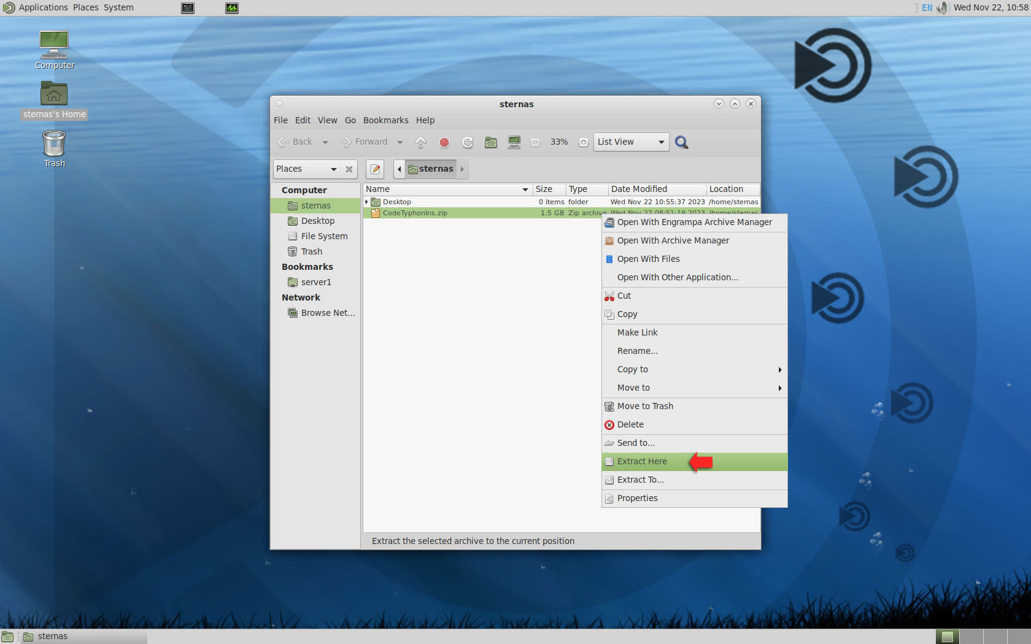Viewport: 1031px width, 644px height.
Task: Expand the Desktop folder row
Action: coord(367,202)
